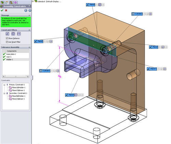Collapse the Constraint Filters section
This screenshot has height=144, width=171.
pos(29,30)
